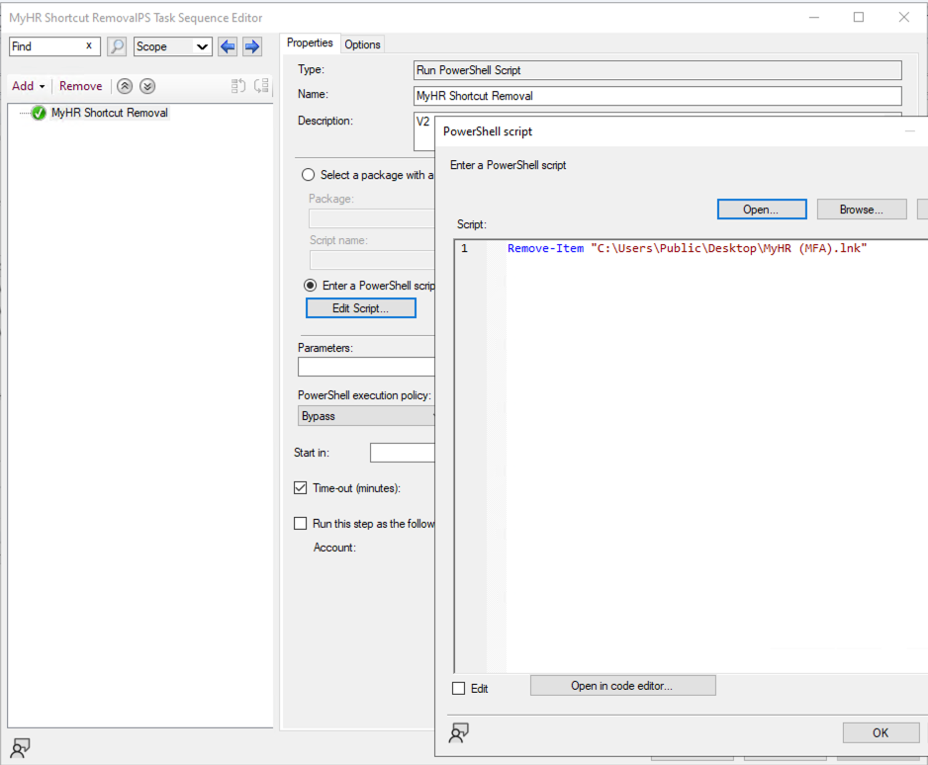928x765 pixels.
Task: Go to previous search result arrow
Action: click(228, 46)
